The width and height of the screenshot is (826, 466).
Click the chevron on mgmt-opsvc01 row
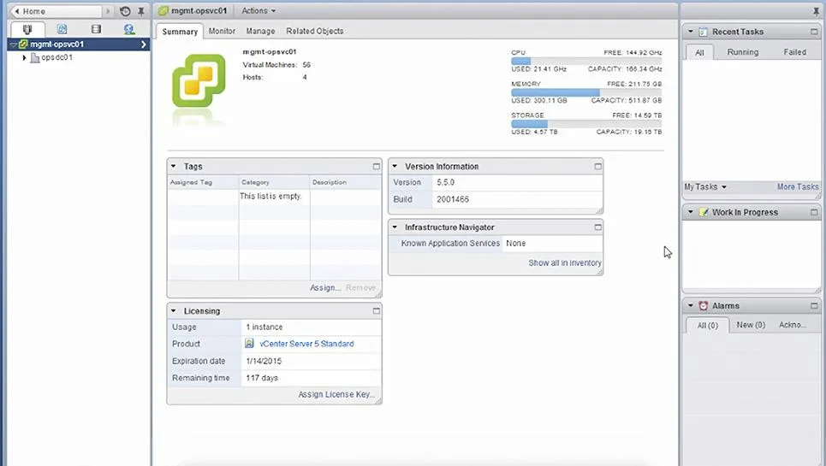143,44
